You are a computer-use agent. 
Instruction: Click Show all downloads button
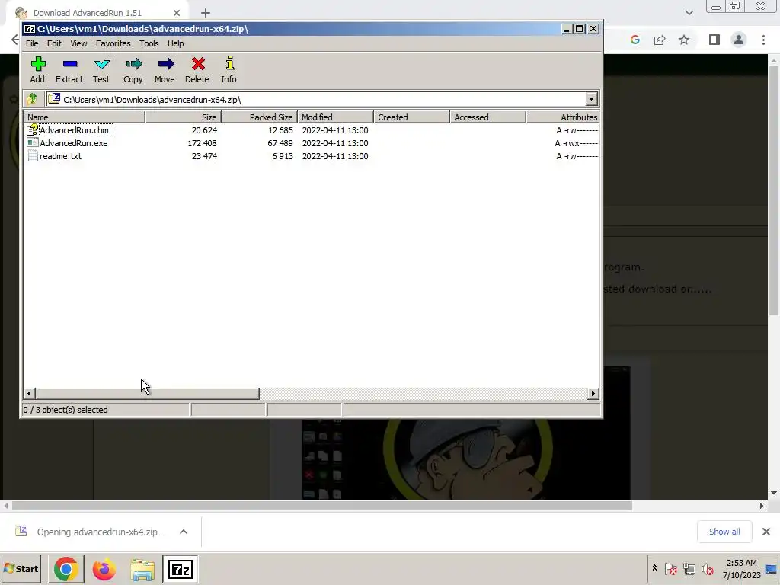tap(724, 532)
